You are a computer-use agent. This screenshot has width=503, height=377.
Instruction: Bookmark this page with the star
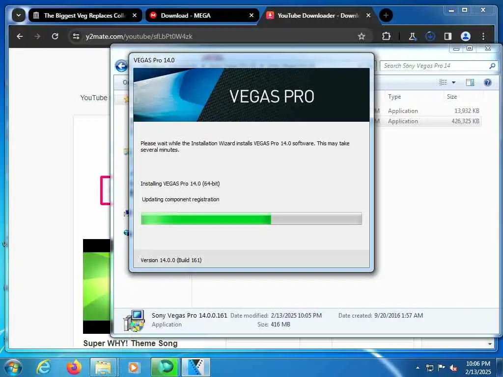[362, 36]
